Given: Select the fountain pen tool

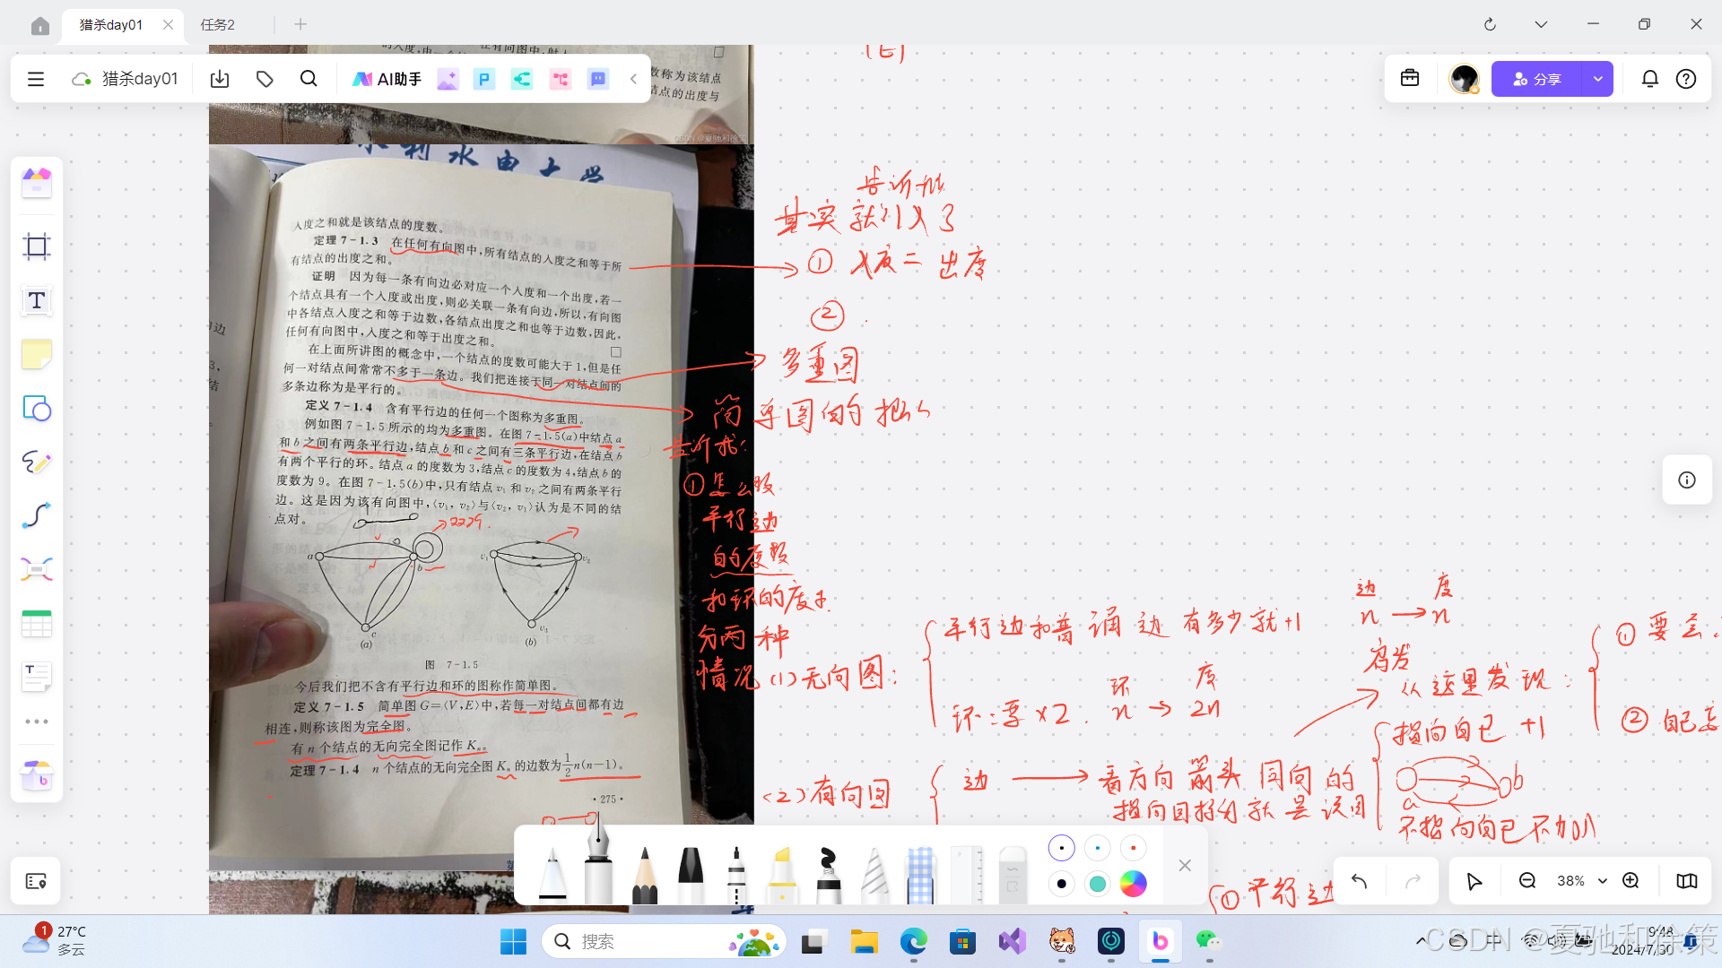Looking at the screenshot, I should (597, 865).
